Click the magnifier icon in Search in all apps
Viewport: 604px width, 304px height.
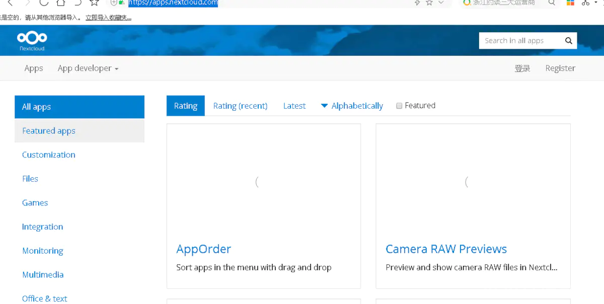[569, 41]
